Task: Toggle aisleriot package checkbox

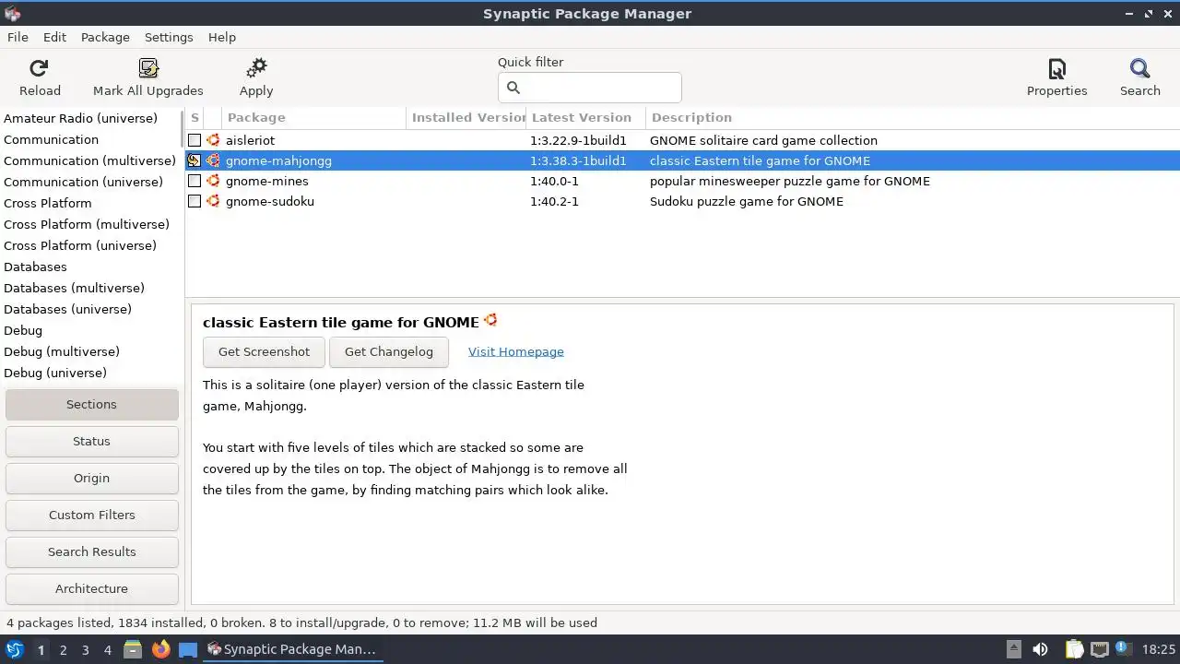Action: (x=195, y=140)
